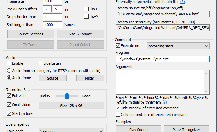Viewport: 217px width, 132px height.
Task: Open the variables help (?) link
Action: [x=165, y=102]
